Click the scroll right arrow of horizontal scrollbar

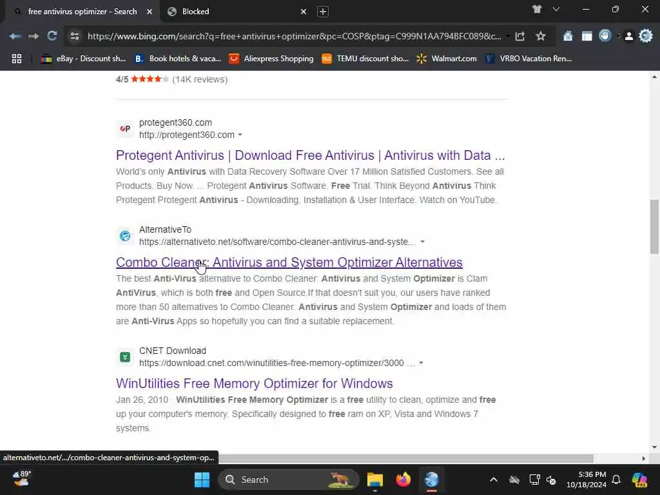click(x=644, y=458)
